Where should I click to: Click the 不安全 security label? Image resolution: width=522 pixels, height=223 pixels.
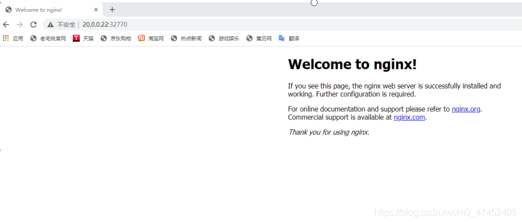pyautogui.click(x=66, y=25)
